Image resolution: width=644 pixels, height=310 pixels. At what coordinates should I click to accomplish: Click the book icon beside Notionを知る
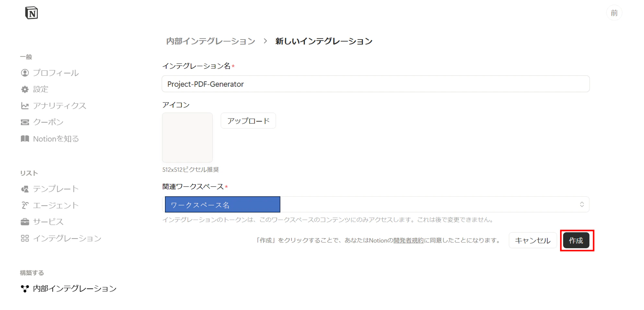[x=25, y=139]
